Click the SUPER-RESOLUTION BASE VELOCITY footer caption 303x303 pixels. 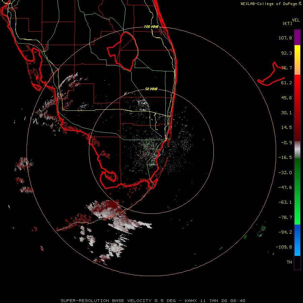(x=153, y=301)
